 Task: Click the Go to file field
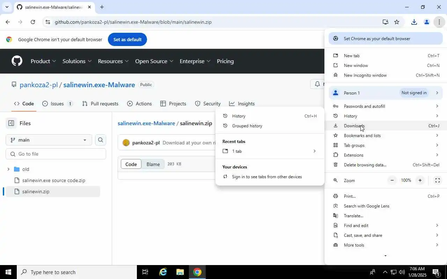pos(56,154)
